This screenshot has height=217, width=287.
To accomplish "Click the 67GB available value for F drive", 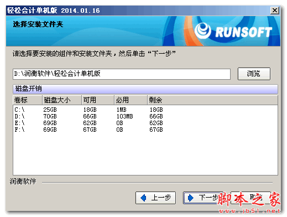I will click(90, 130).
